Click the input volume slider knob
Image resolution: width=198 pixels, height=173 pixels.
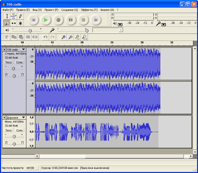tap(87, 31)
